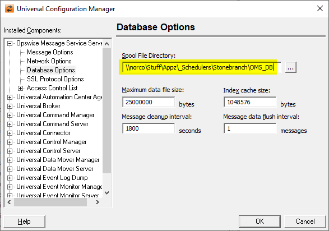Expand the Universal Data Mover Server node
This screenshot has width=329, height=231.
click(x=10, y=169)
